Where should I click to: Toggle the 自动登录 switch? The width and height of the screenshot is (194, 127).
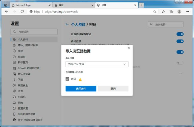(x=180, y=41)
